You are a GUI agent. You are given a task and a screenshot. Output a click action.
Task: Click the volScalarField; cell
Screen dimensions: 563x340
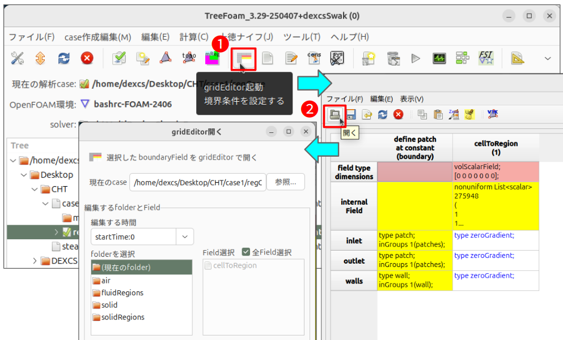click(496, 171)
